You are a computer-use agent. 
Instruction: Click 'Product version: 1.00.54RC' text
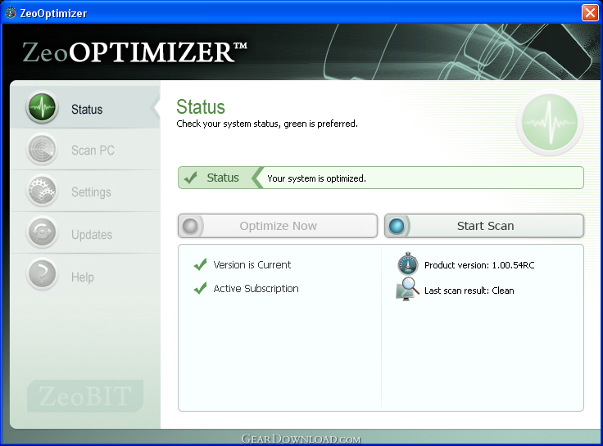(479, 265)
